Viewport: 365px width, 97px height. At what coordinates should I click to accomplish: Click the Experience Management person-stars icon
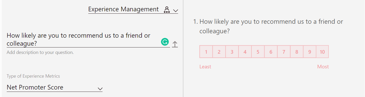point(167,10)
